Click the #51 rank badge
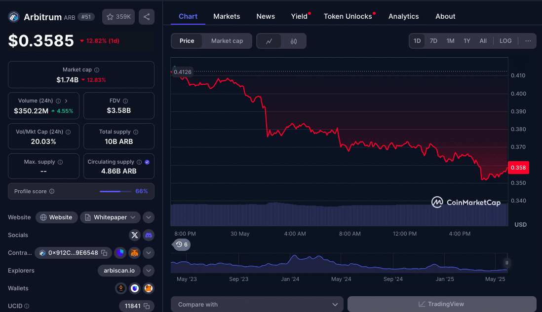 click(x=86, y=17)
